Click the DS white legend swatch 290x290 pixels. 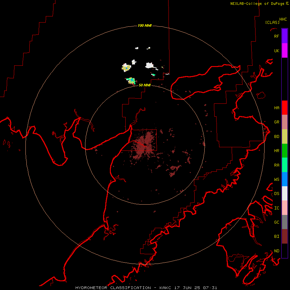click(285, 193)
